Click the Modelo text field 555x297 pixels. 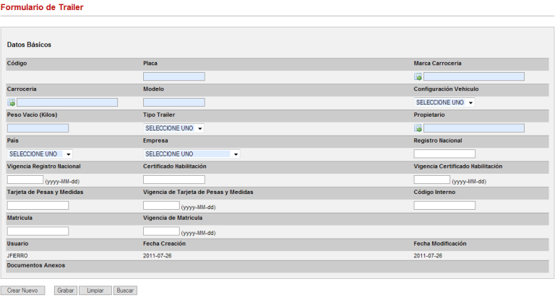[x=174, y=102]
